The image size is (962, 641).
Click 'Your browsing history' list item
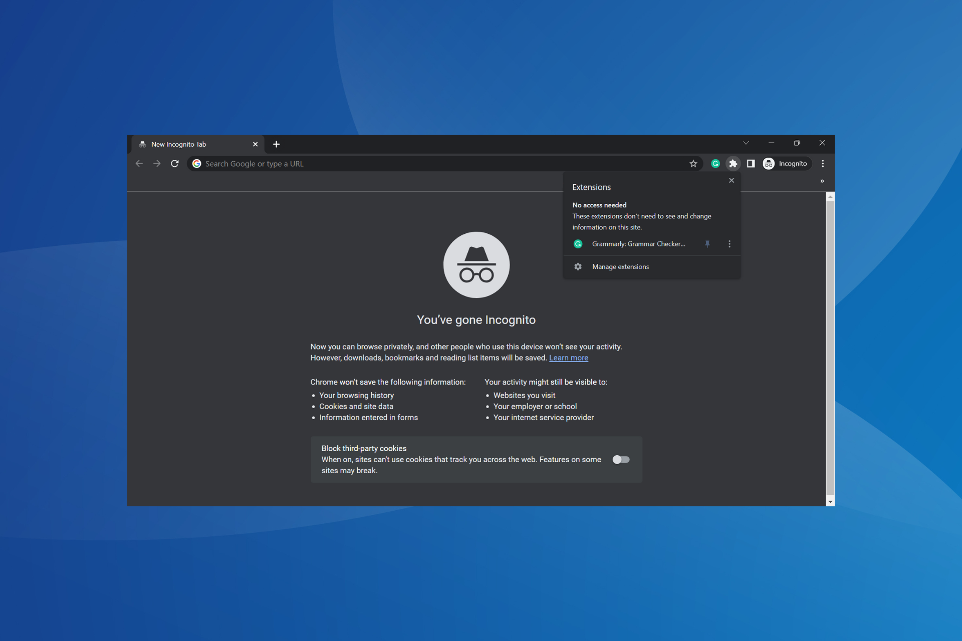point(356,396)
